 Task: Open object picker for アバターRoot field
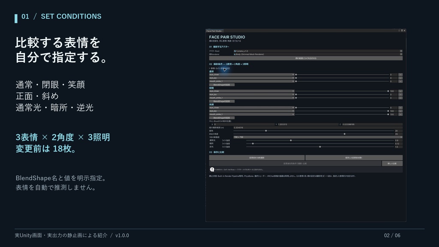pos(401,51)
